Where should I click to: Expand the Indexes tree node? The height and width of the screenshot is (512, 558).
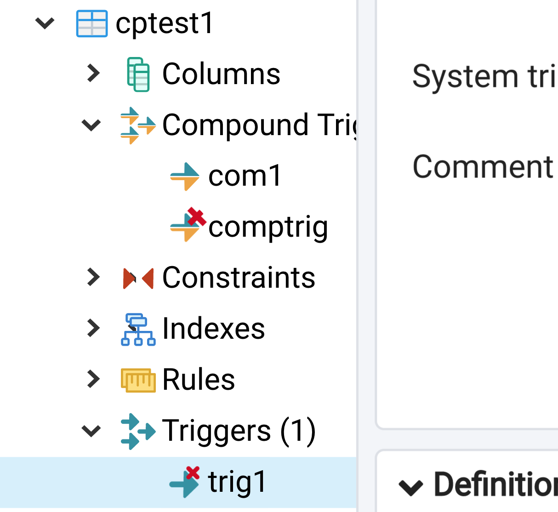point(93,329)
